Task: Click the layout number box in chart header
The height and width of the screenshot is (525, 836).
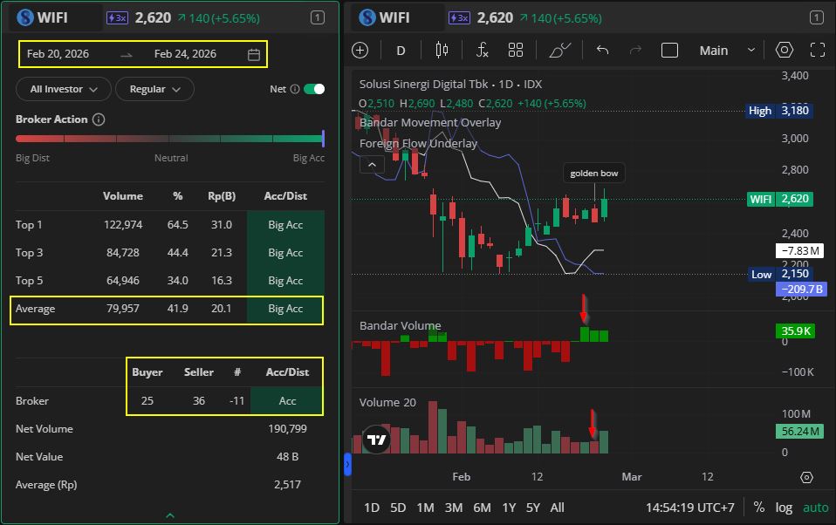Action: pos(816,17)
